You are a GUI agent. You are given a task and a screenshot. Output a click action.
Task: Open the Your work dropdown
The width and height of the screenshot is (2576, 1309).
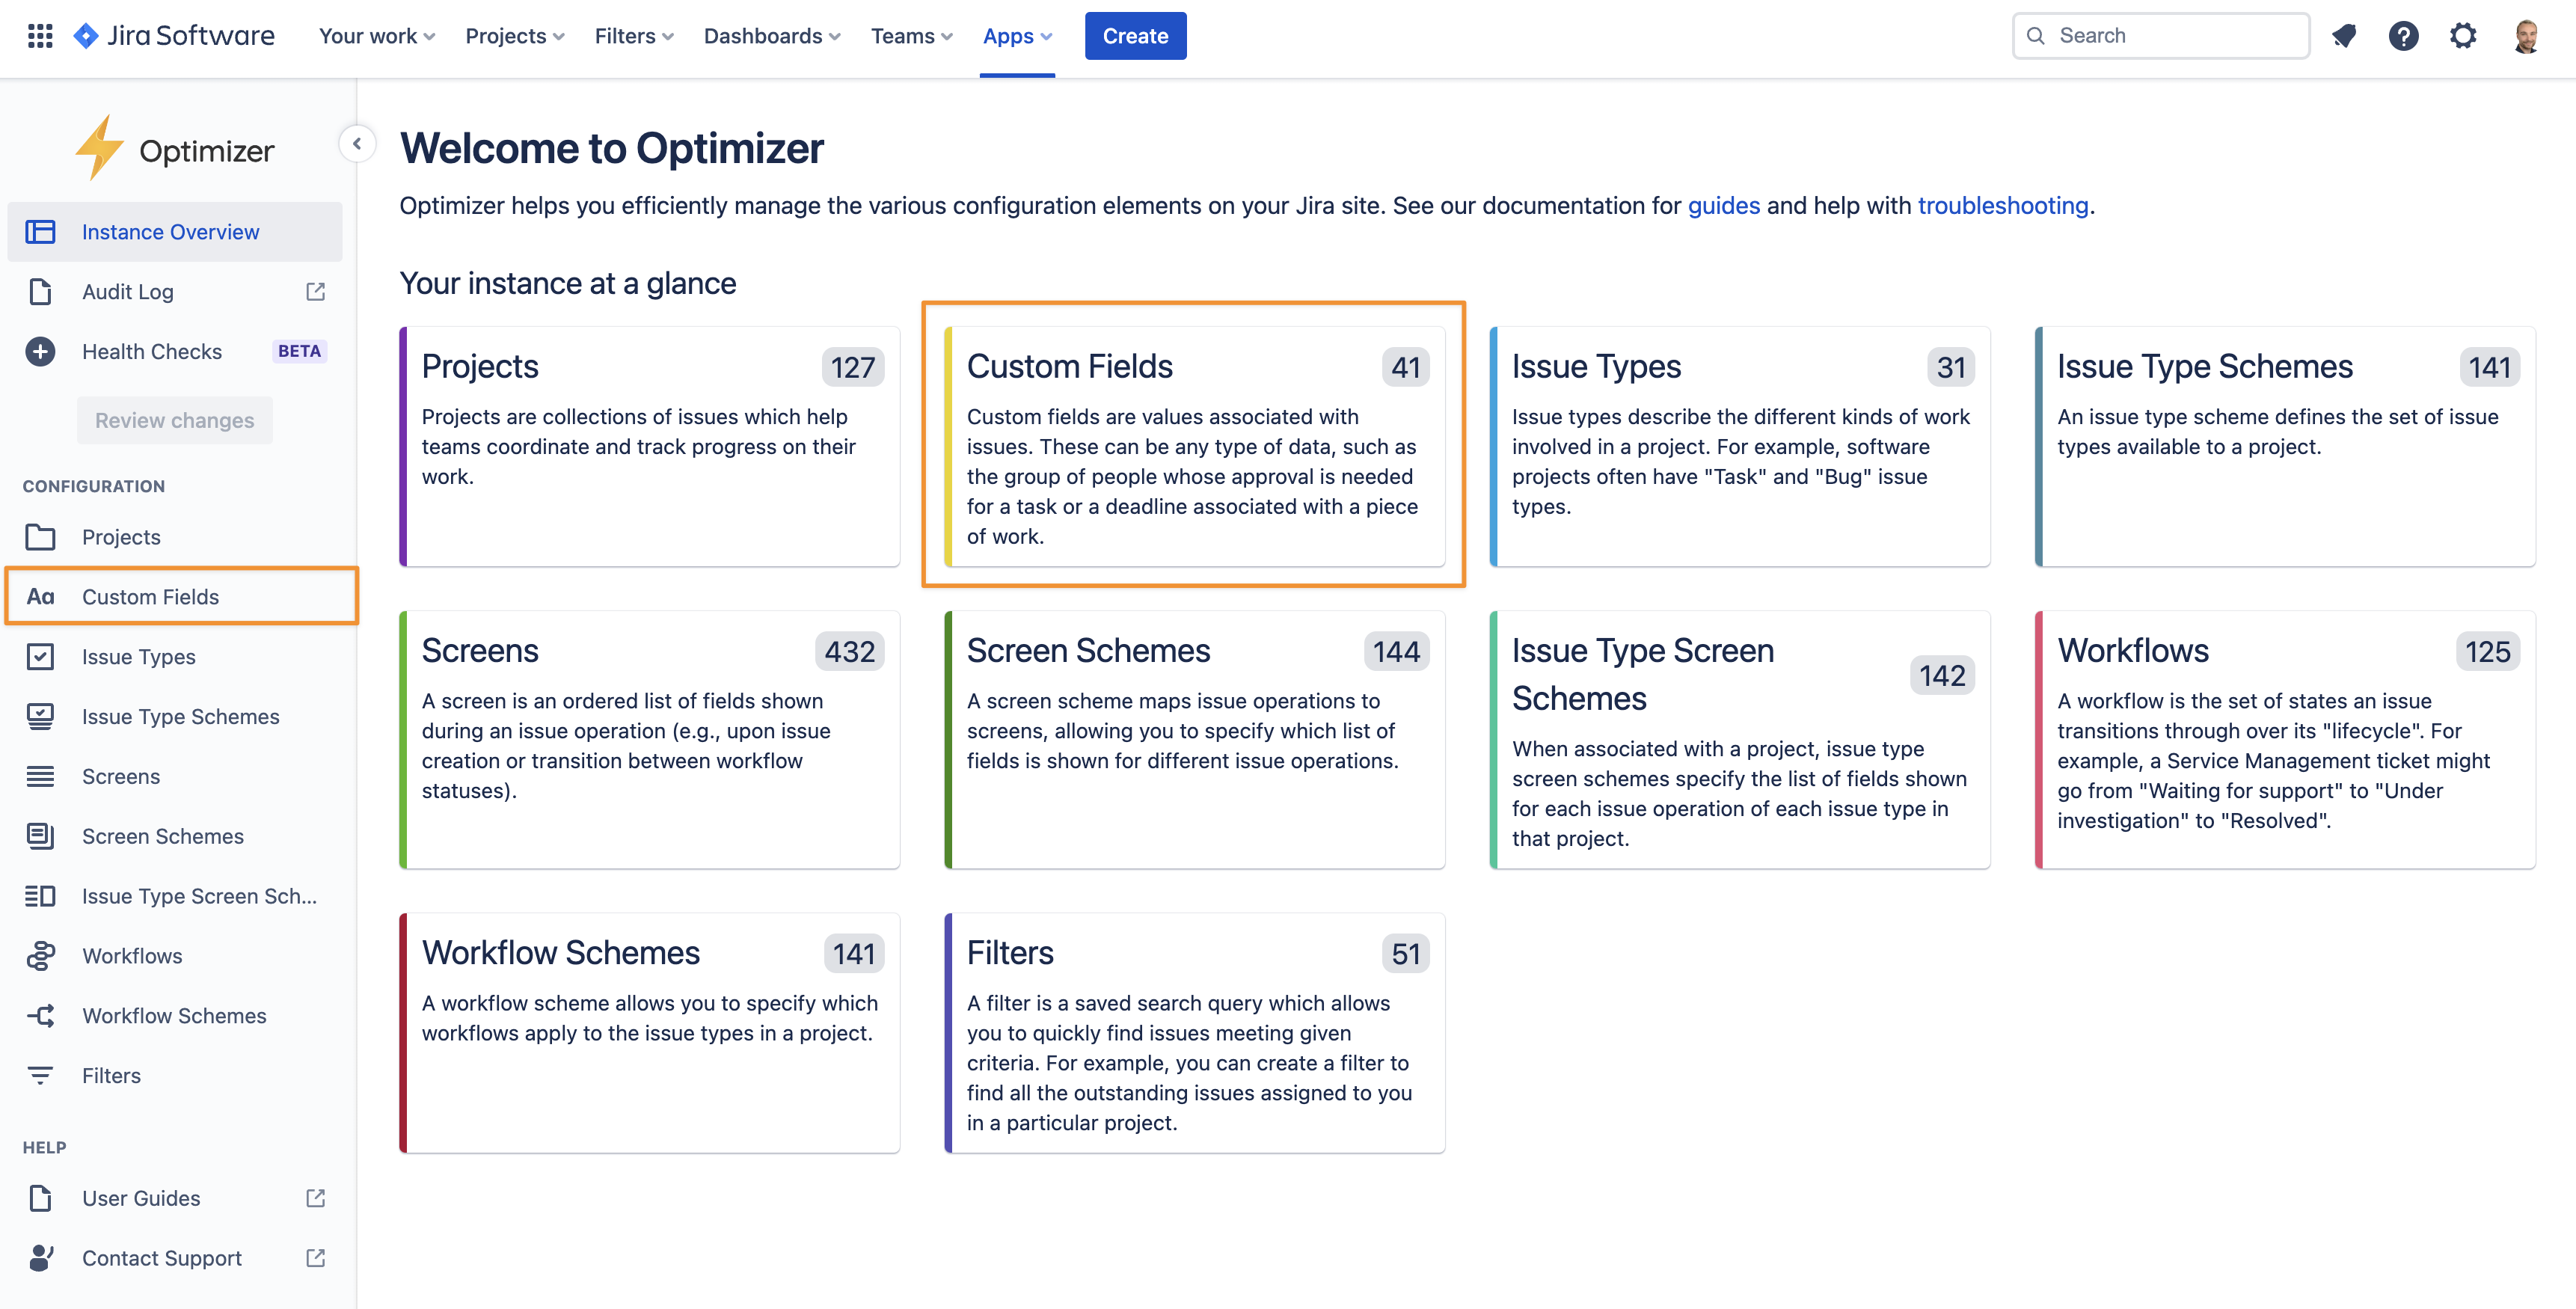point(376,36)
